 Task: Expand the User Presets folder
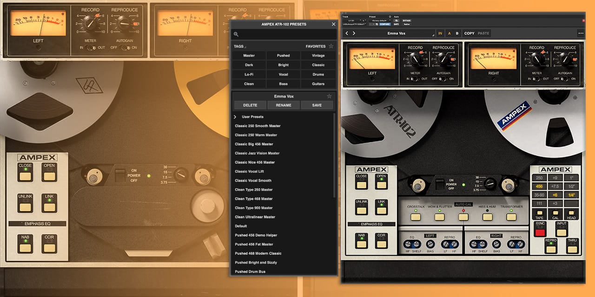(236, 116)
